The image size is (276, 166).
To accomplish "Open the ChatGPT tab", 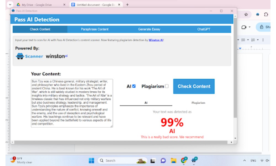I will (x=204, y=29).
